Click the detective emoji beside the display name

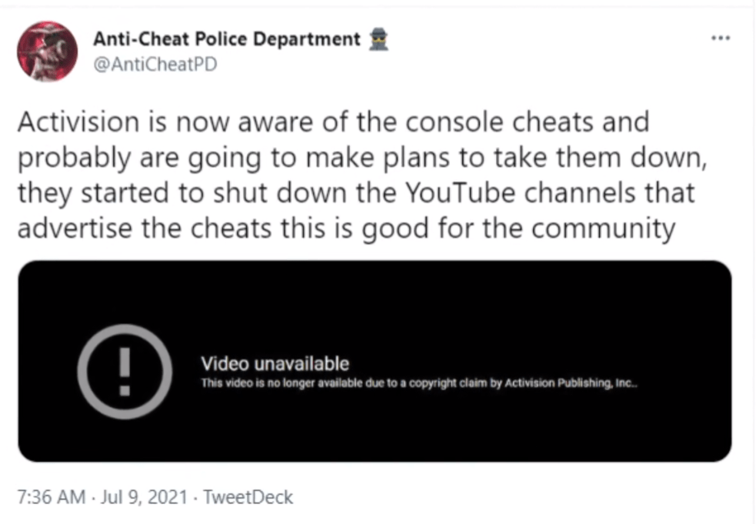tap(379, 39)
